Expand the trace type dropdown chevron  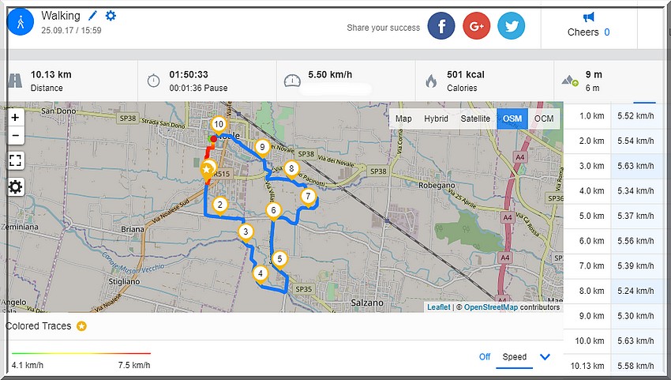tap(545, 357)
